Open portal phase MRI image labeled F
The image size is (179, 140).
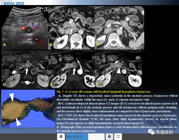click(119, 70)
